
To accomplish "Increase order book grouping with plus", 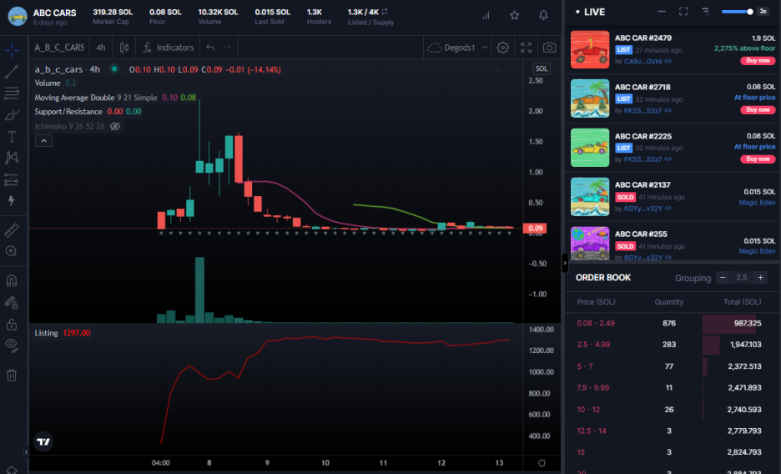I will [761, 277].
